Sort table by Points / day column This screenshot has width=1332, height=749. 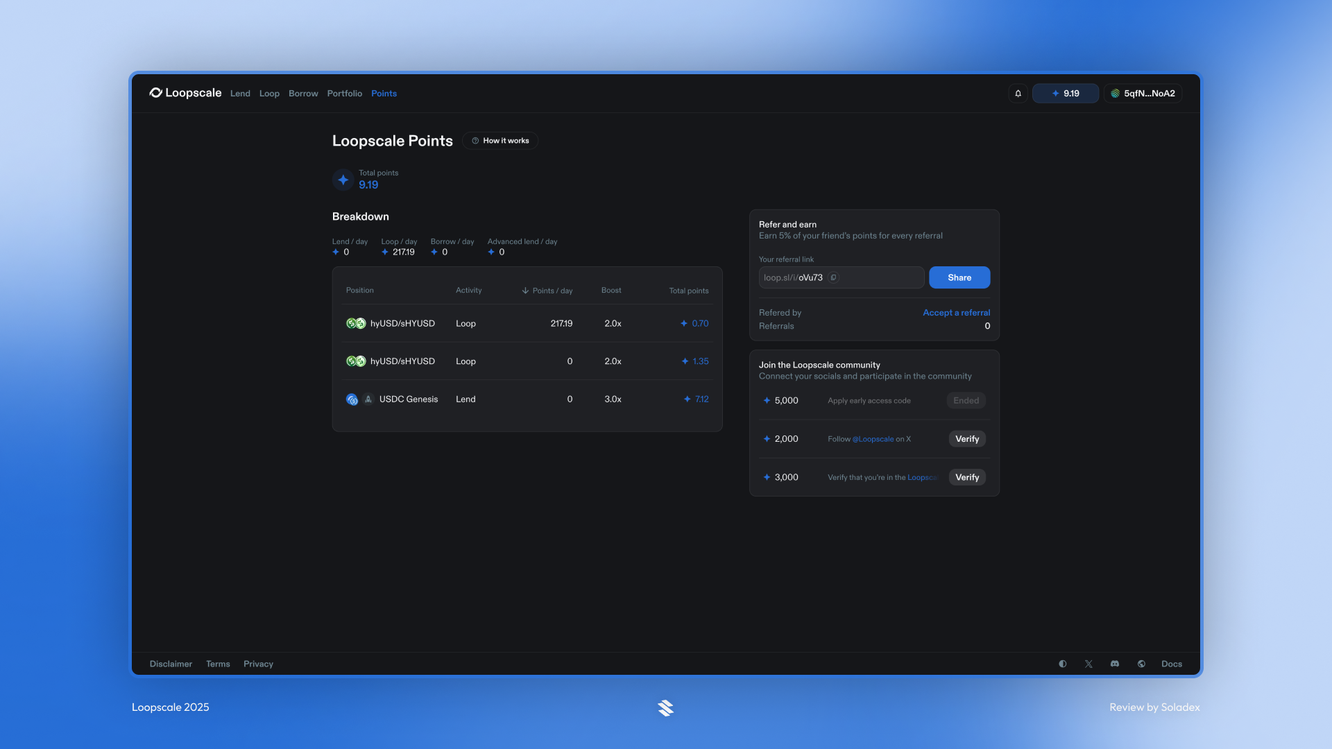[x=547, y=291]
